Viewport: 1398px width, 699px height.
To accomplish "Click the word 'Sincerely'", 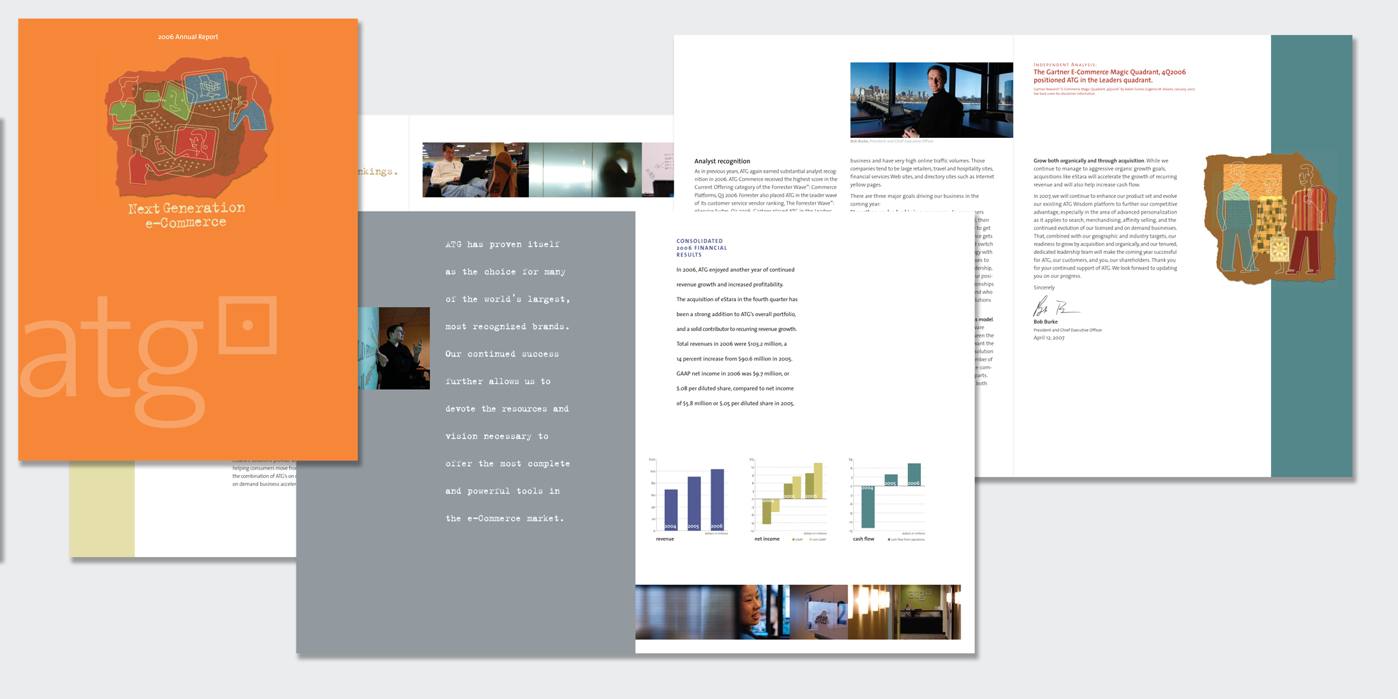I will tap(1044, 288).
